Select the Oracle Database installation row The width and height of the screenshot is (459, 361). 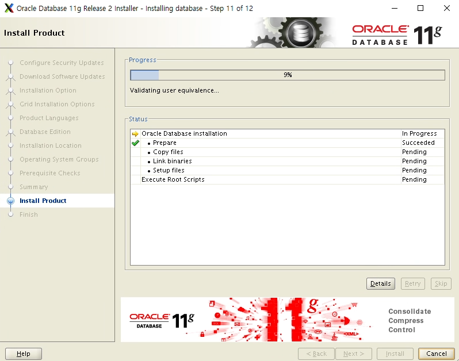pyautogui.click(x=288, y=134)
